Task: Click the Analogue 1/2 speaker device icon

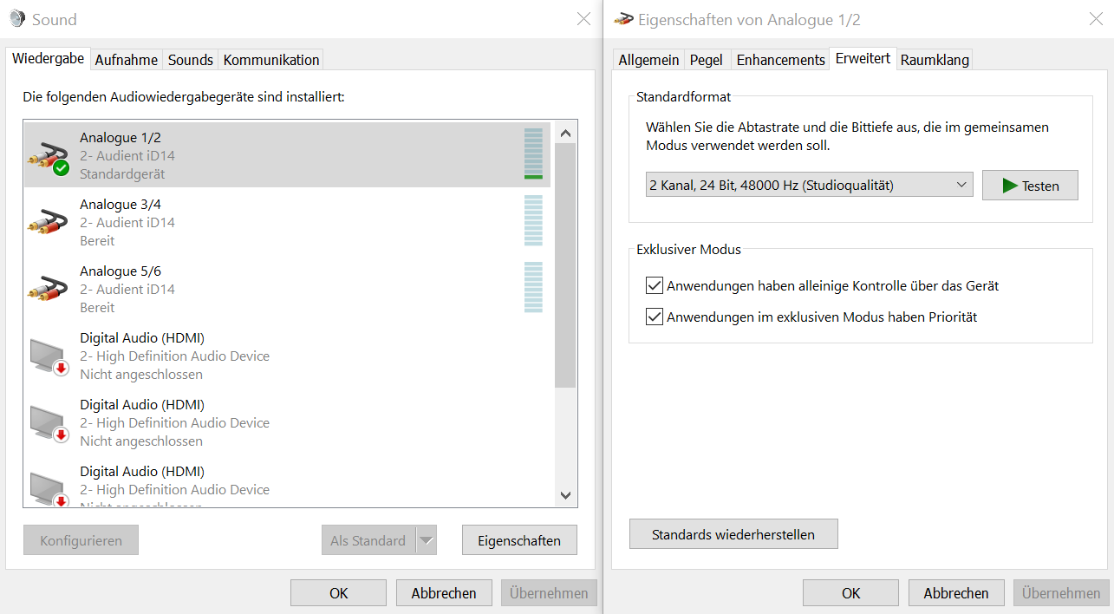Action: (47, 153)
